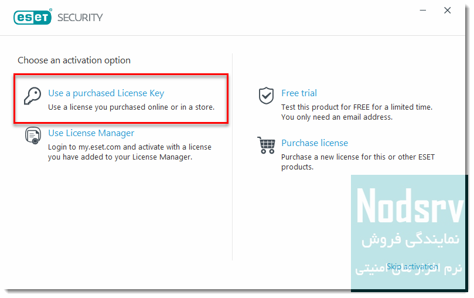Image resolution: width=474 pixels, height=298 pixels.
Task: Start the 'Free trial' option
Action: [x=299, y=93]
